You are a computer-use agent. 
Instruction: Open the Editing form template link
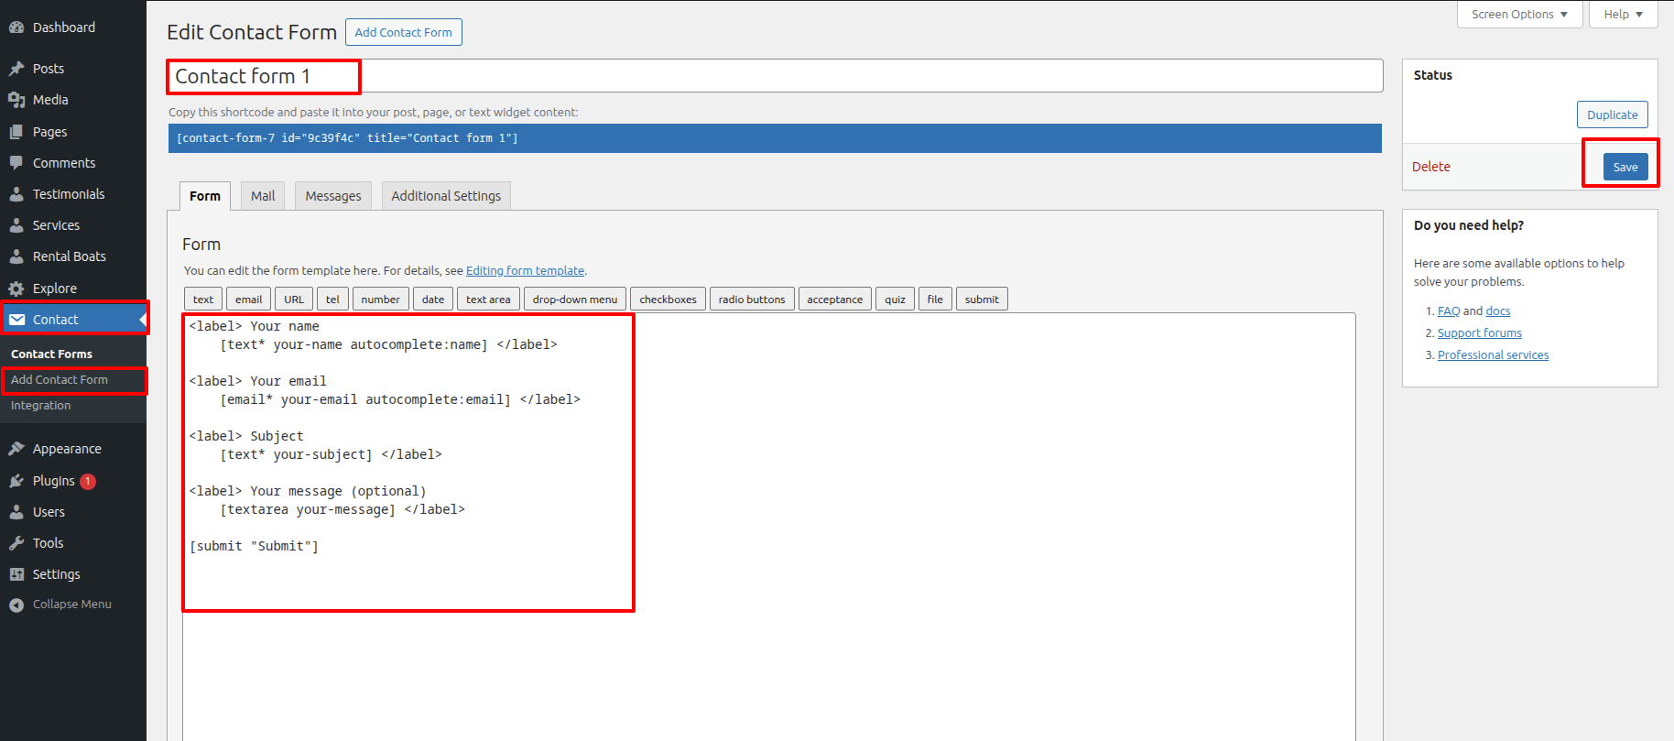coord(525,271)
